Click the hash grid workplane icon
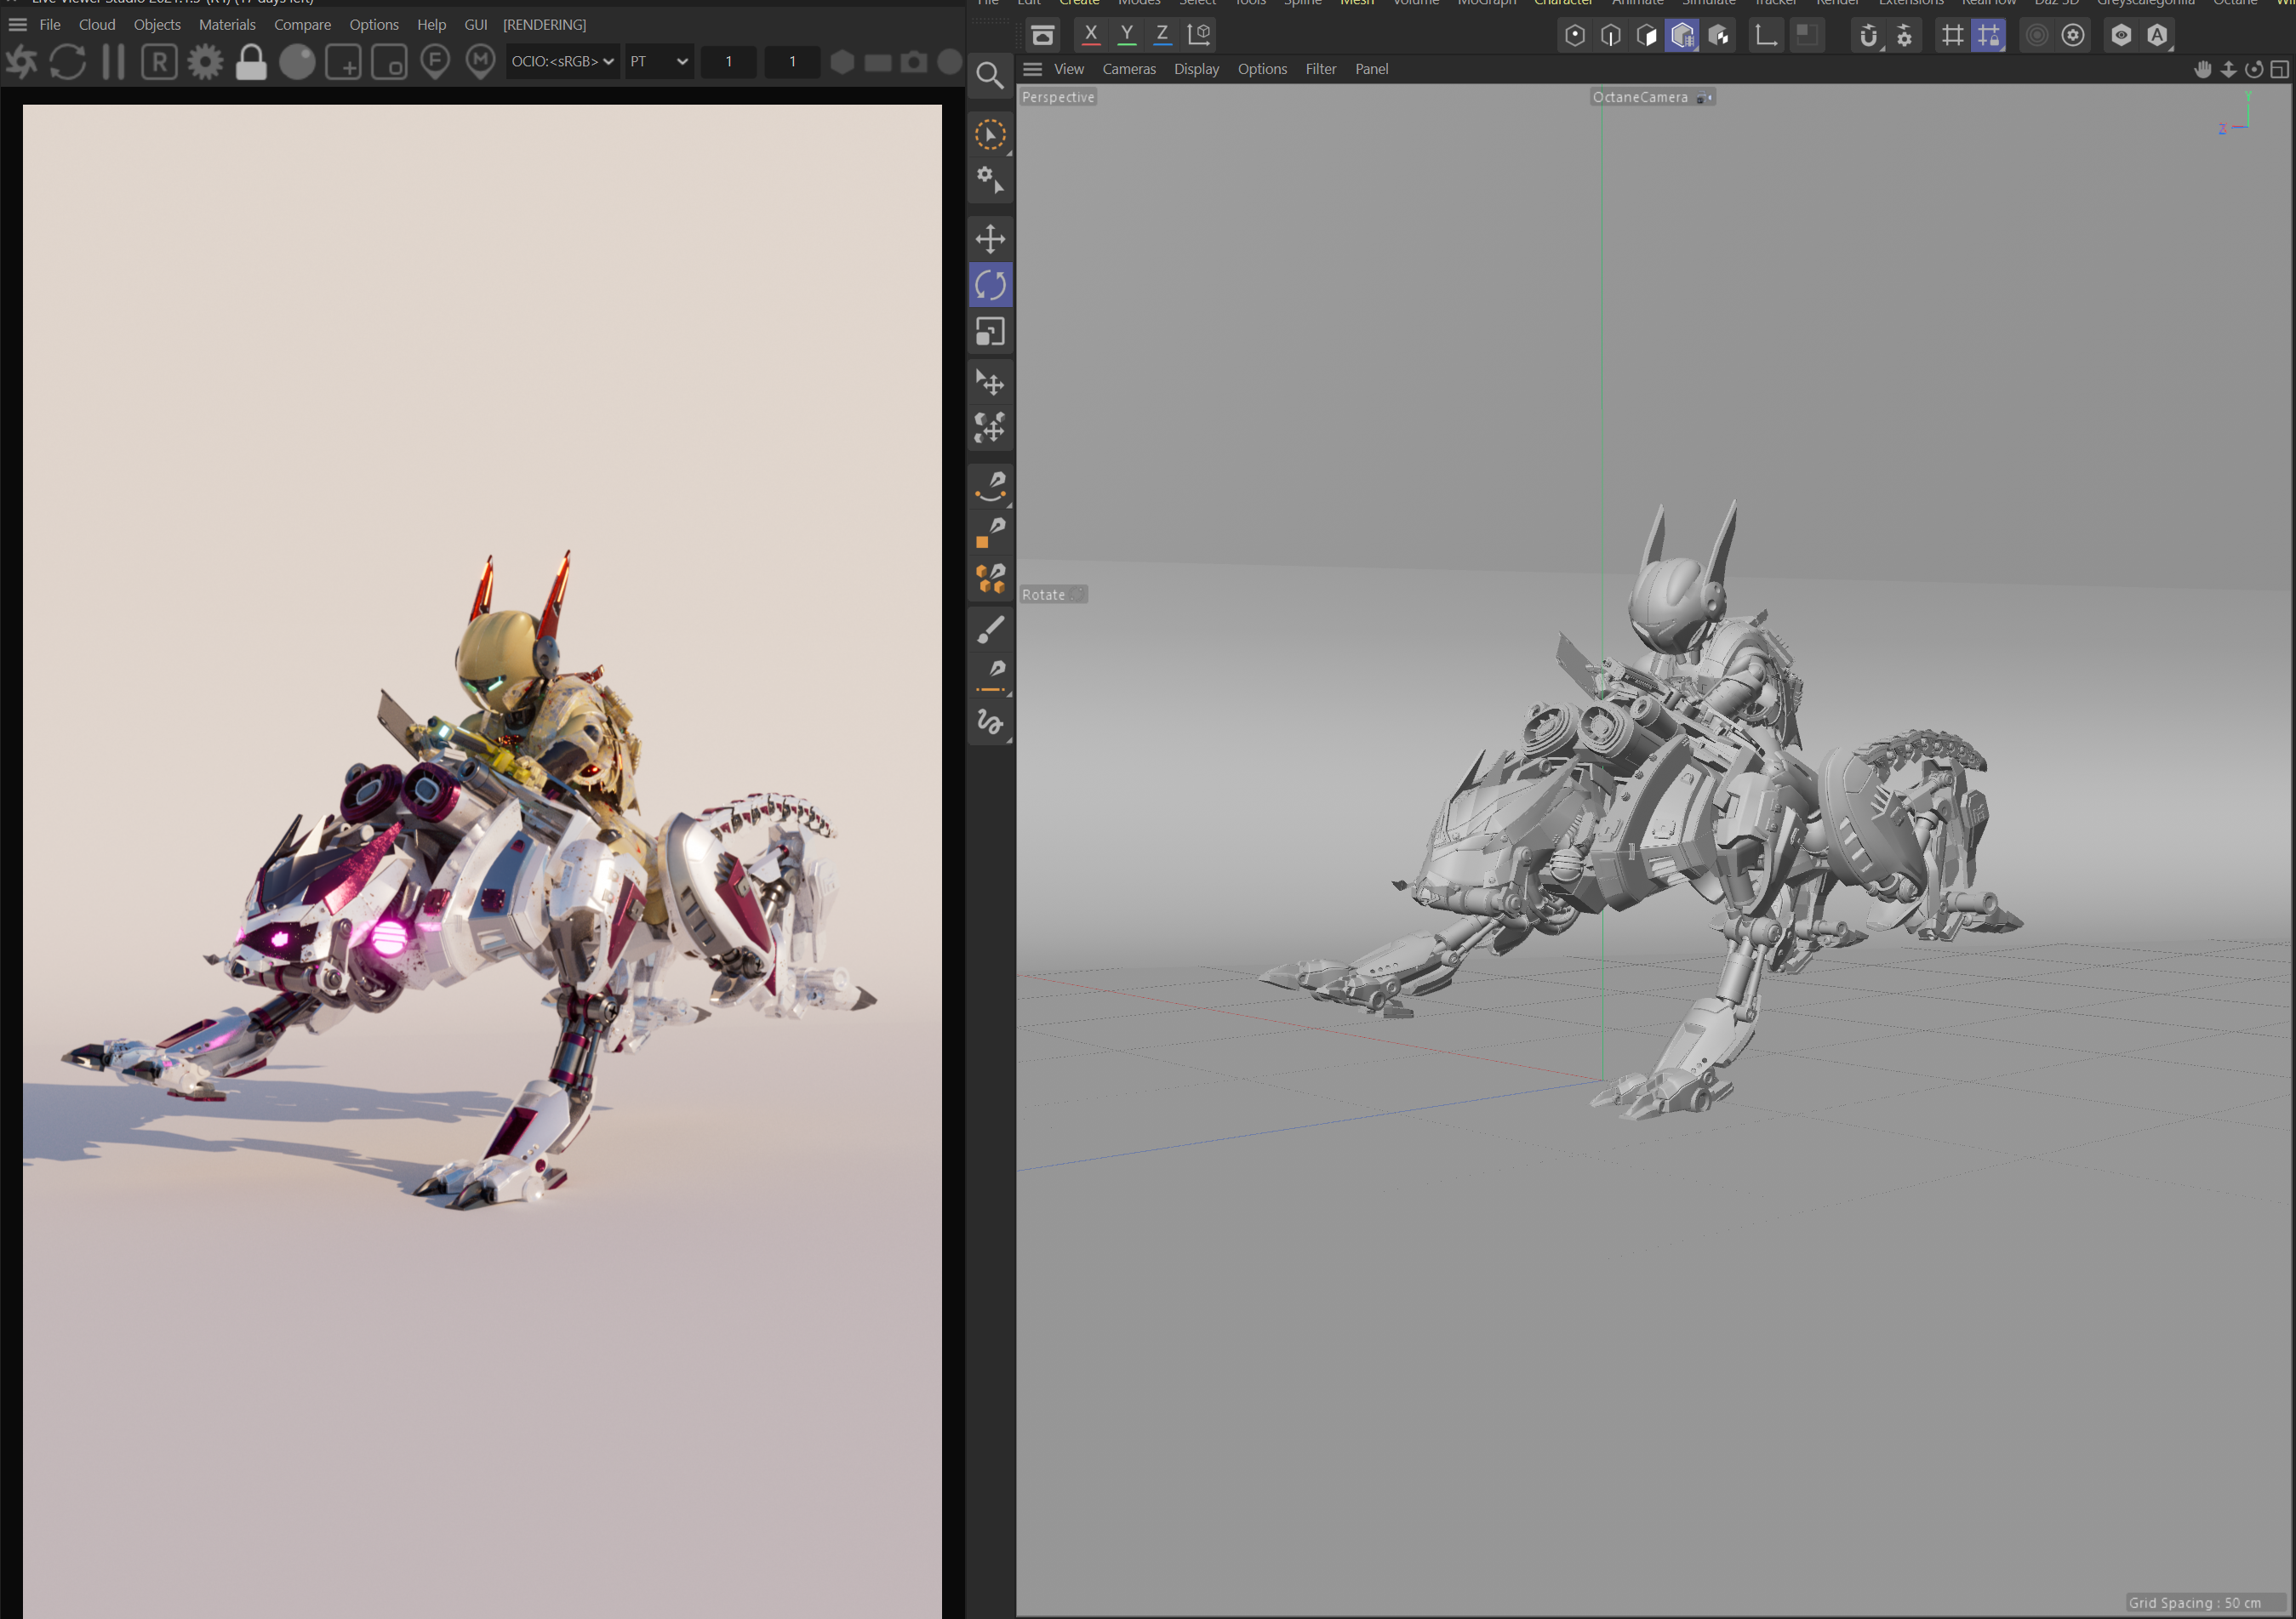 click(1952, 35)
